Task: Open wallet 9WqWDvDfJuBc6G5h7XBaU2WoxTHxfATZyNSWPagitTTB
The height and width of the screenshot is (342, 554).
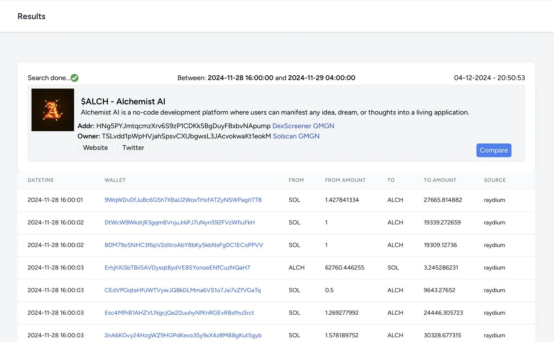Action: [183, 200]
